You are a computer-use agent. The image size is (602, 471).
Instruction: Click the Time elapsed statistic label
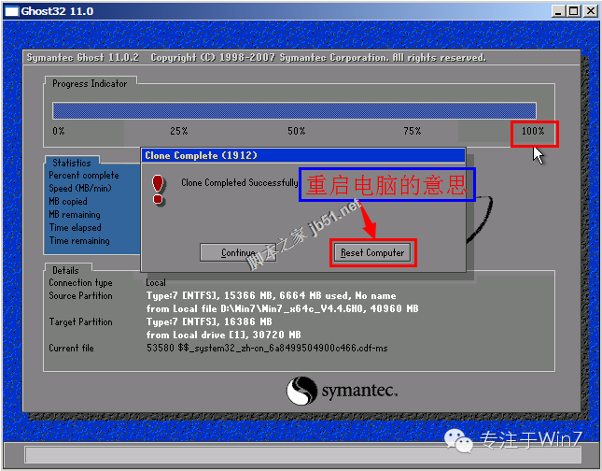76,228
